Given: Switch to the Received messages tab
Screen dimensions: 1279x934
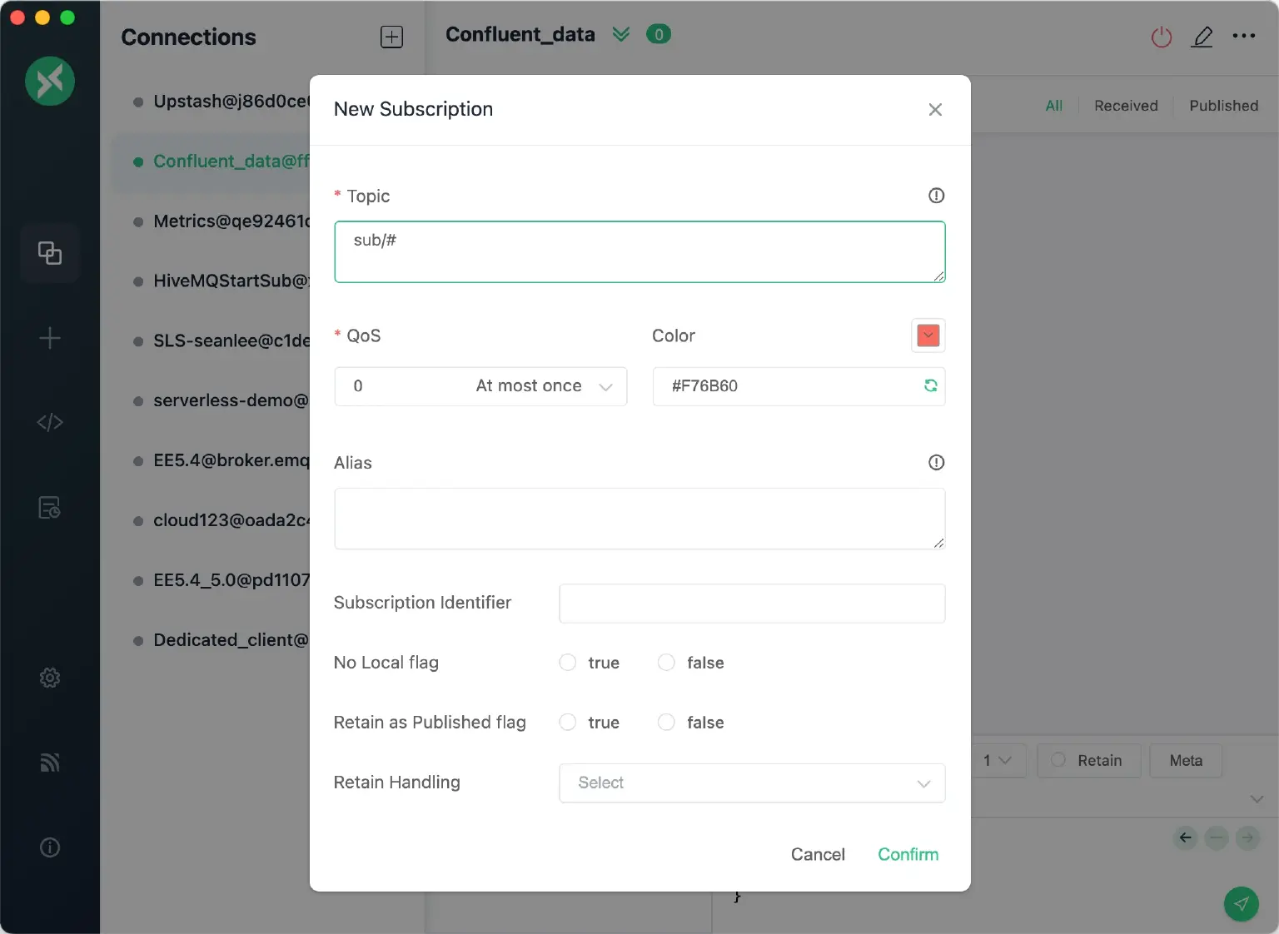Looking at the screenshot, I should (1126, 106).
